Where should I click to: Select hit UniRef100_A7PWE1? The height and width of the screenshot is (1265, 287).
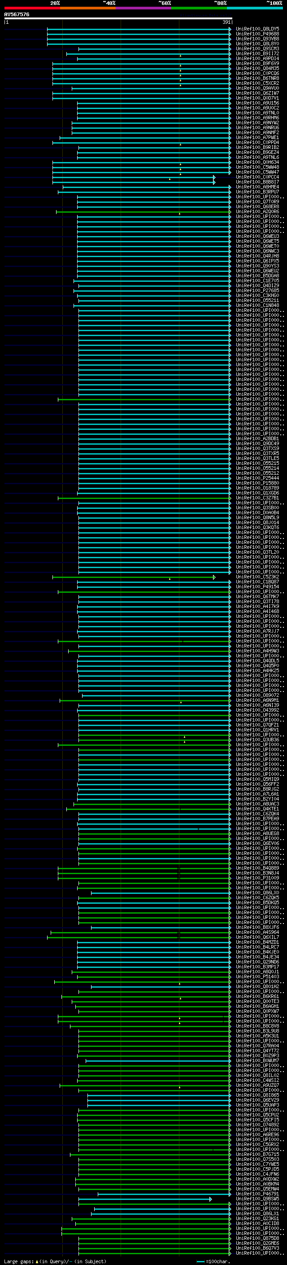click(x=257, y=137)
